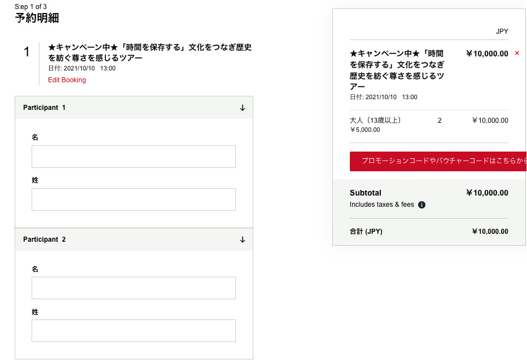This screenshot has height=364, width=527.
Task: Click the down arrow icon for Participant 1
Action: (243, 108)
